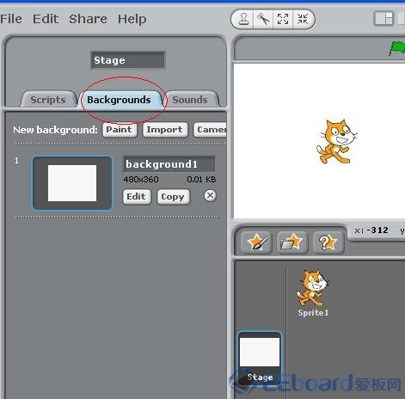Viewport: 405px width, 399px height.
Task: Select the Stage thumbnail in sprite list
Action: click(260, 358)
